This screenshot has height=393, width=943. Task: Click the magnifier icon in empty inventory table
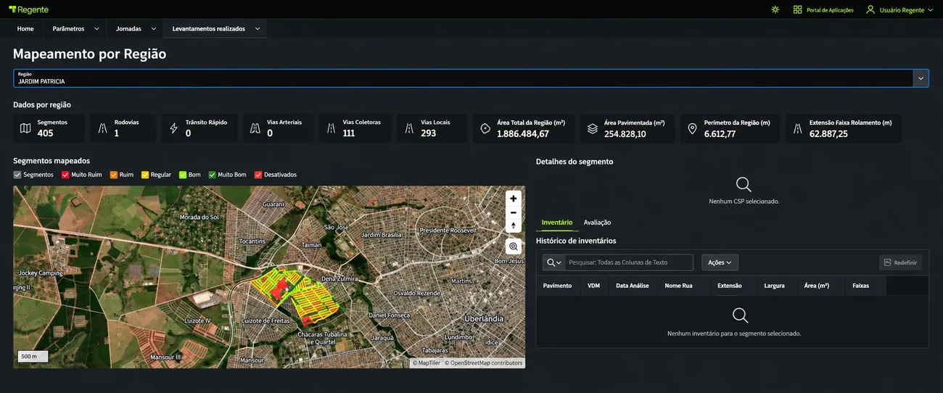(740, 315)
